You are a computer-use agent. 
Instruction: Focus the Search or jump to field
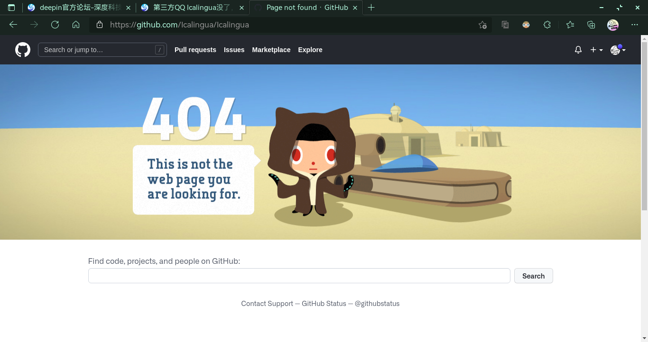(102, 50)
